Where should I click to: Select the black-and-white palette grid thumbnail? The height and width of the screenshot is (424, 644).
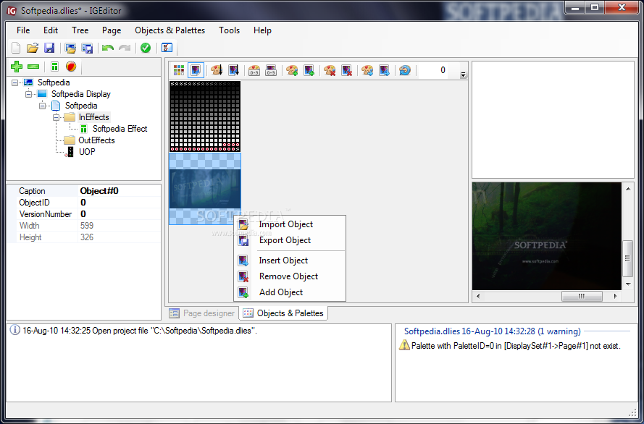[205, 116]
